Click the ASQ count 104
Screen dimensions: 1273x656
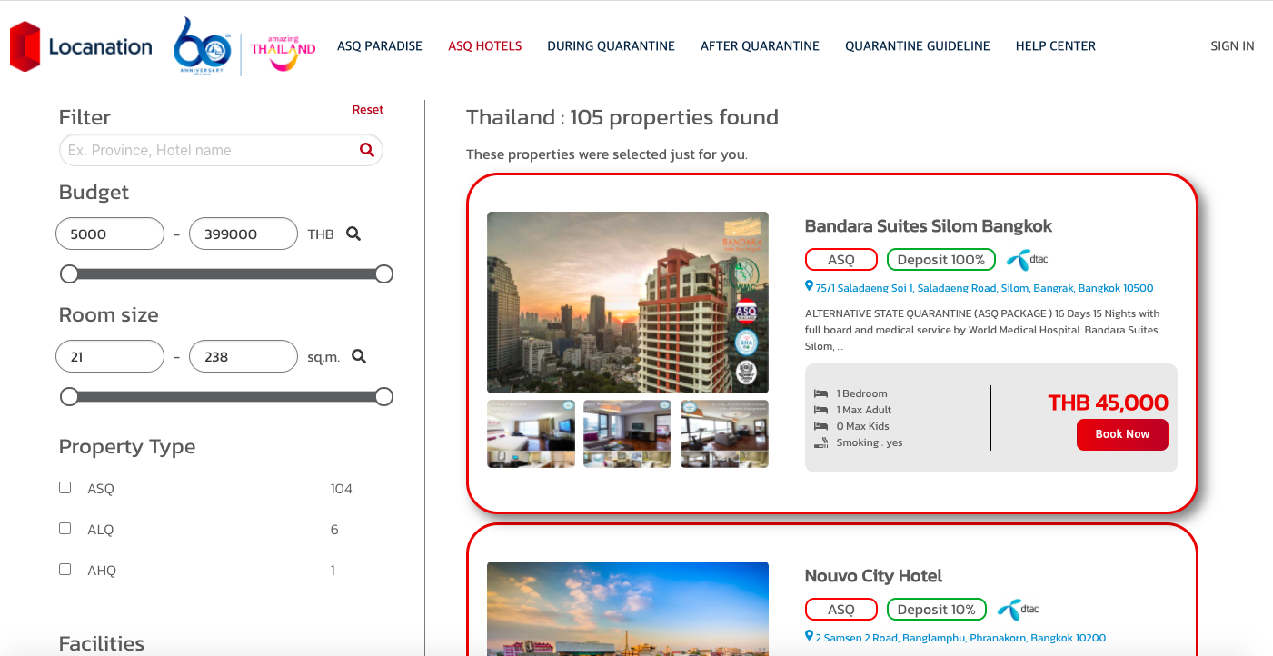click(x=342, y=489)
